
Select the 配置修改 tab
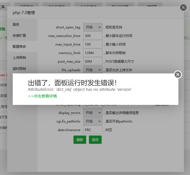22,46
